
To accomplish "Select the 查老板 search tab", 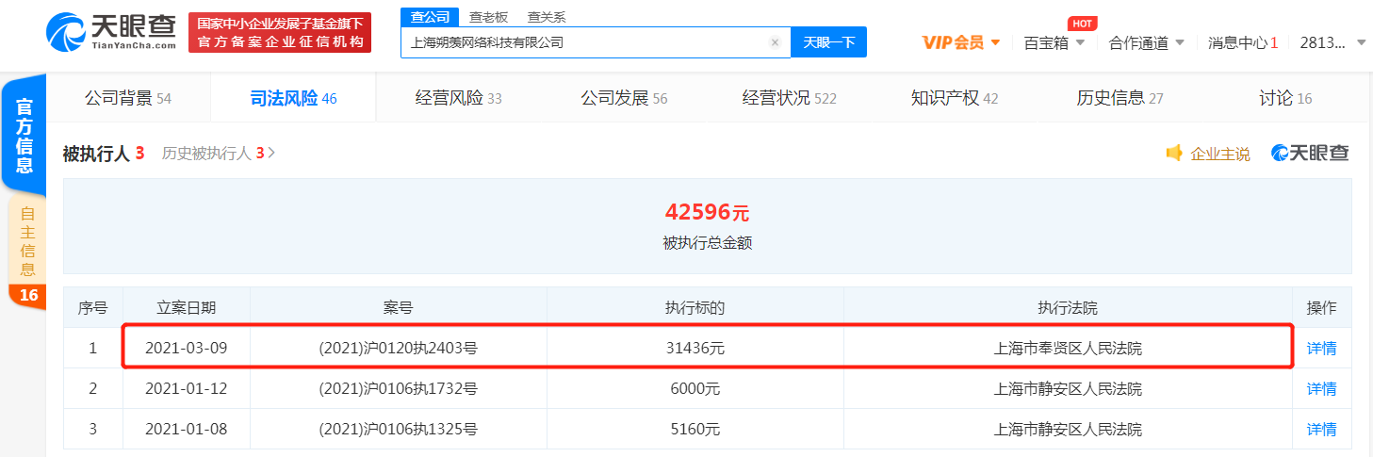I will click(488, 17).
